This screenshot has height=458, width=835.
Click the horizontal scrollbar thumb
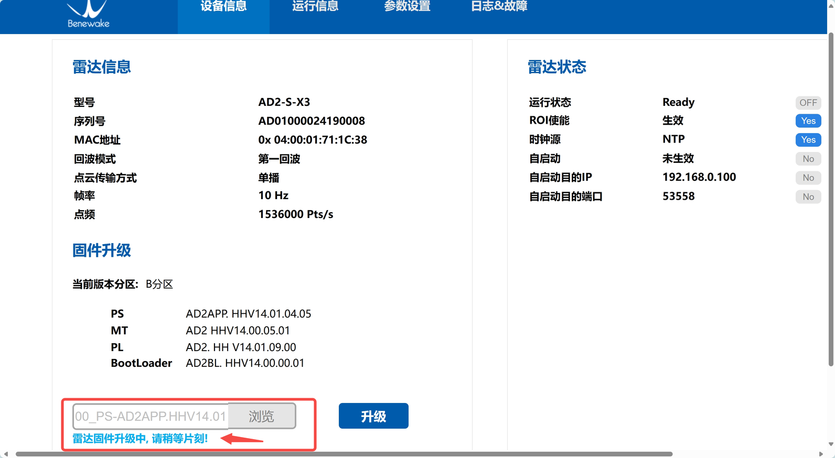pos(344,454)
